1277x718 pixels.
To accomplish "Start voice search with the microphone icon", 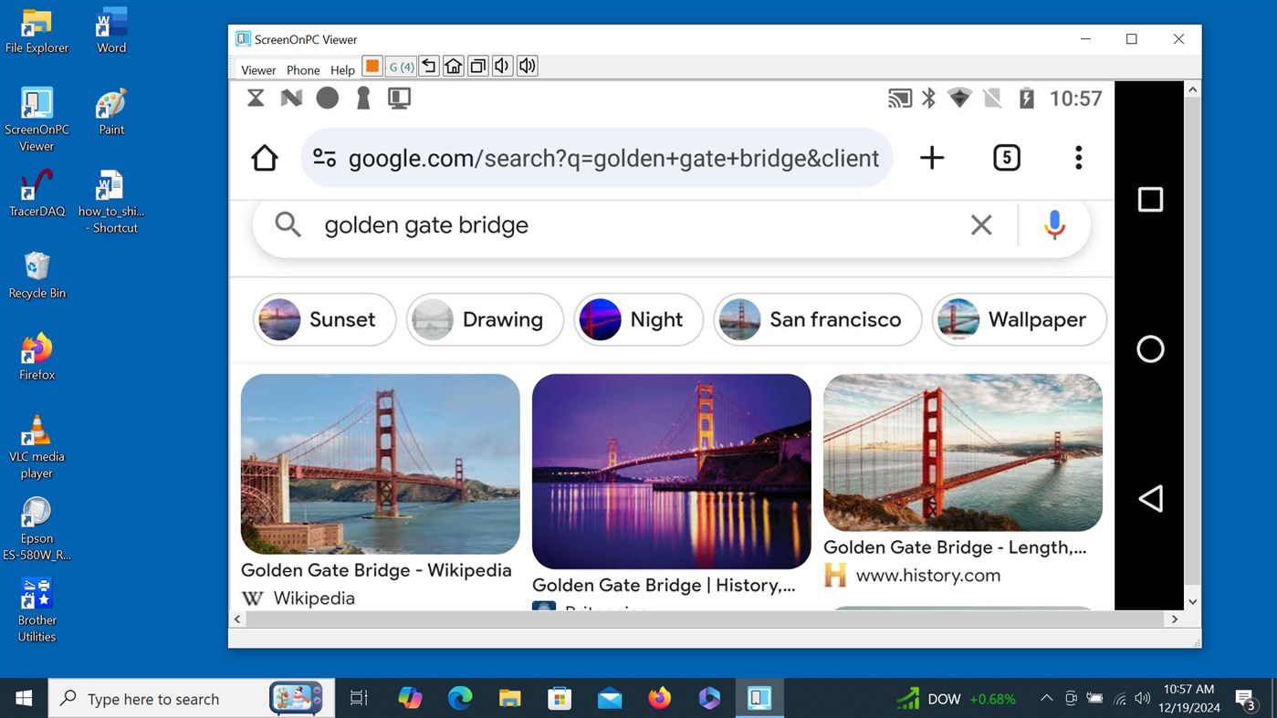I will point(1054,224).
